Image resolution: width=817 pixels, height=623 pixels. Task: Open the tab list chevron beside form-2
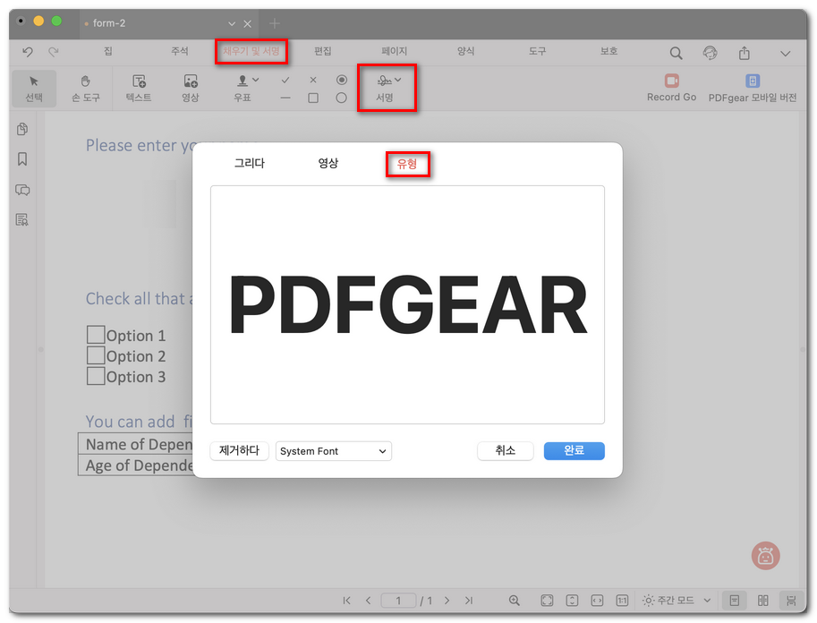(232, 24)
